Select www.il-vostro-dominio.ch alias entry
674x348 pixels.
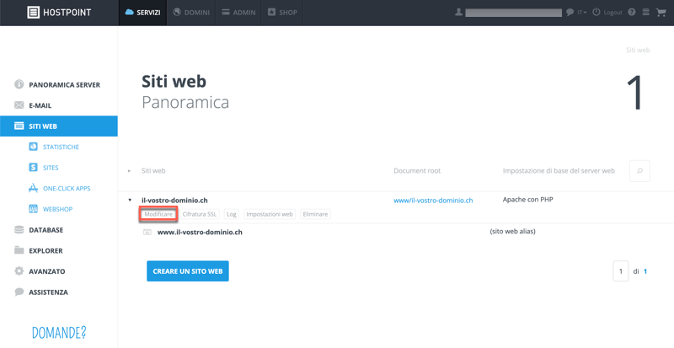click(x=200, y=233)
